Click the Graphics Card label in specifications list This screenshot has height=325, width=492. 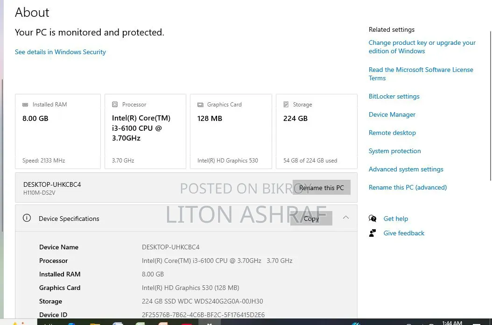(x=60, y=288)
